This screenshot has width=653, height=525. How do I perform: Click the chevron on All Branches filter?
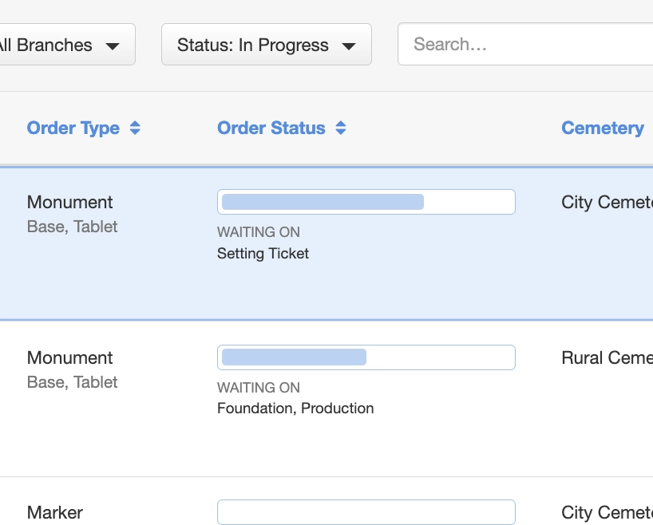[113, 45]
